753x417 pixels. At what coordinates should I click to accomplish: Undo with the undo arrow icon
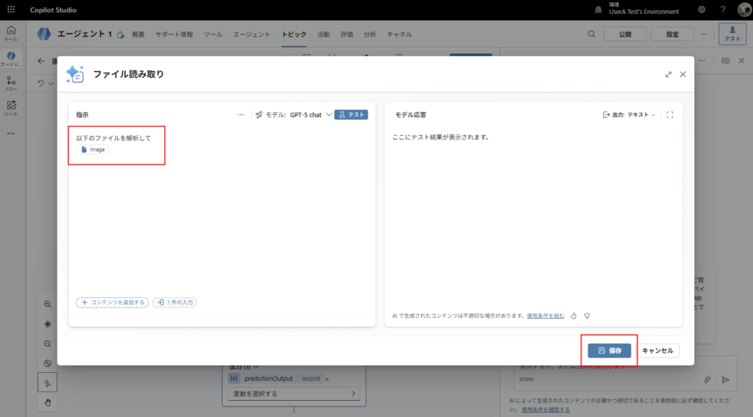pyautogui.click(x=41, y=83)
